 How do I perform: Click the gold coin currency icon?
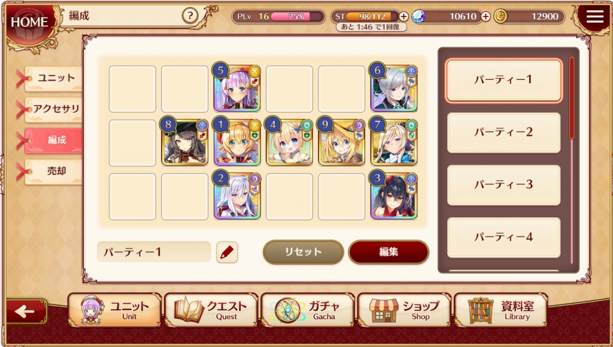tap(500, 16)
